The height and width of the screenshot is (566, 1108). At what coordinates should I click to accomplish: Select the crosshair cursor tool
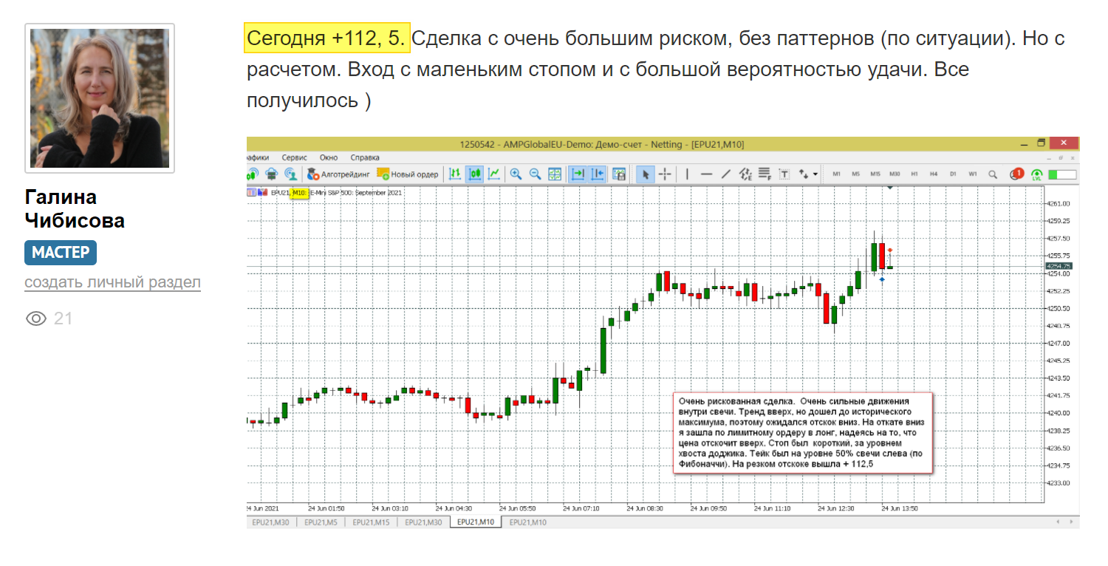(665, 174)
